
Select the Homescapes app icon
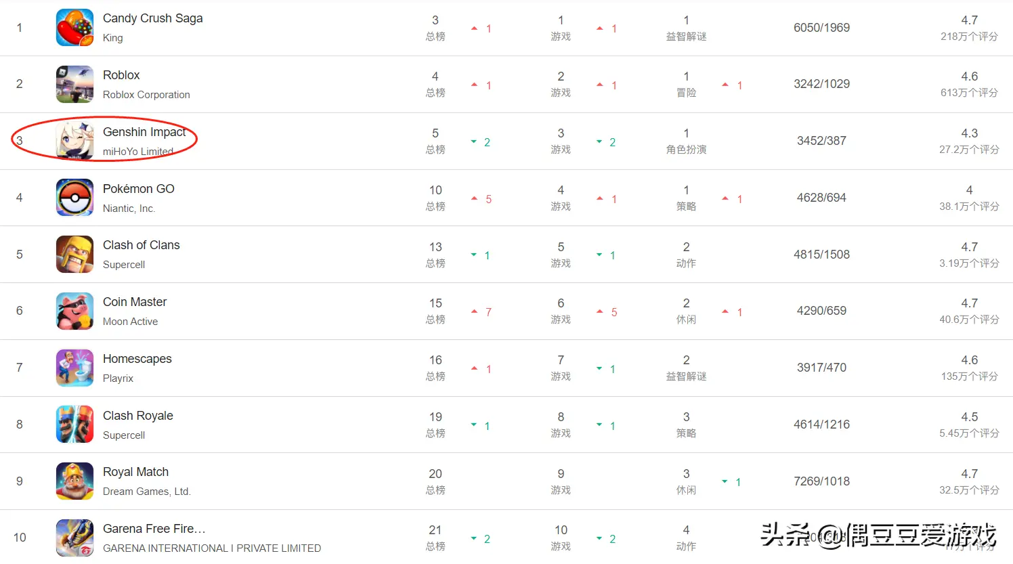tap(74, 368)
